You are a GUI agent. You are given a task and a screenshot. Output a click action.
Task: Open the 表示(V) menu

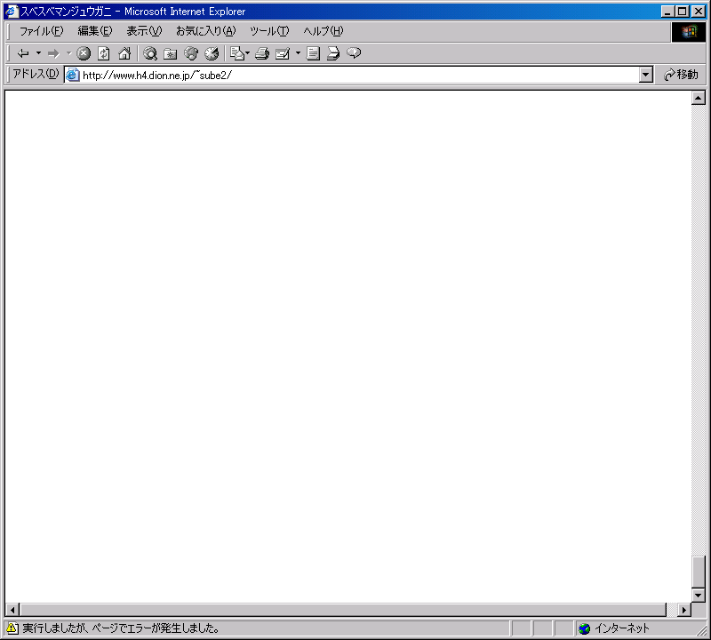pyautogui.click(x=144, y=31)
